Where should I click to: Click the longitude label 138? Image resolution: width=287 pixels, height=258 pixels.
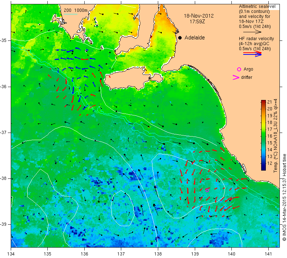pos(158,254)
